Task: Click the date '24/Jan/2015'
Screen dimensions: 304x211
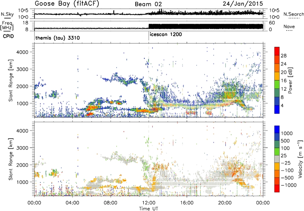Action: pyautogui.click(x=243, y=4)
